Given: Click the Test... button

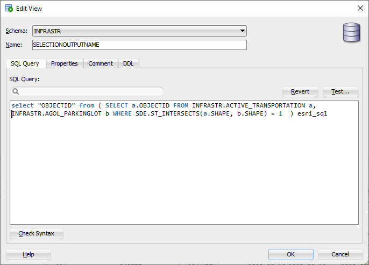Looking at the screenshot, I should pyautogui.click(x=340, y=91).
